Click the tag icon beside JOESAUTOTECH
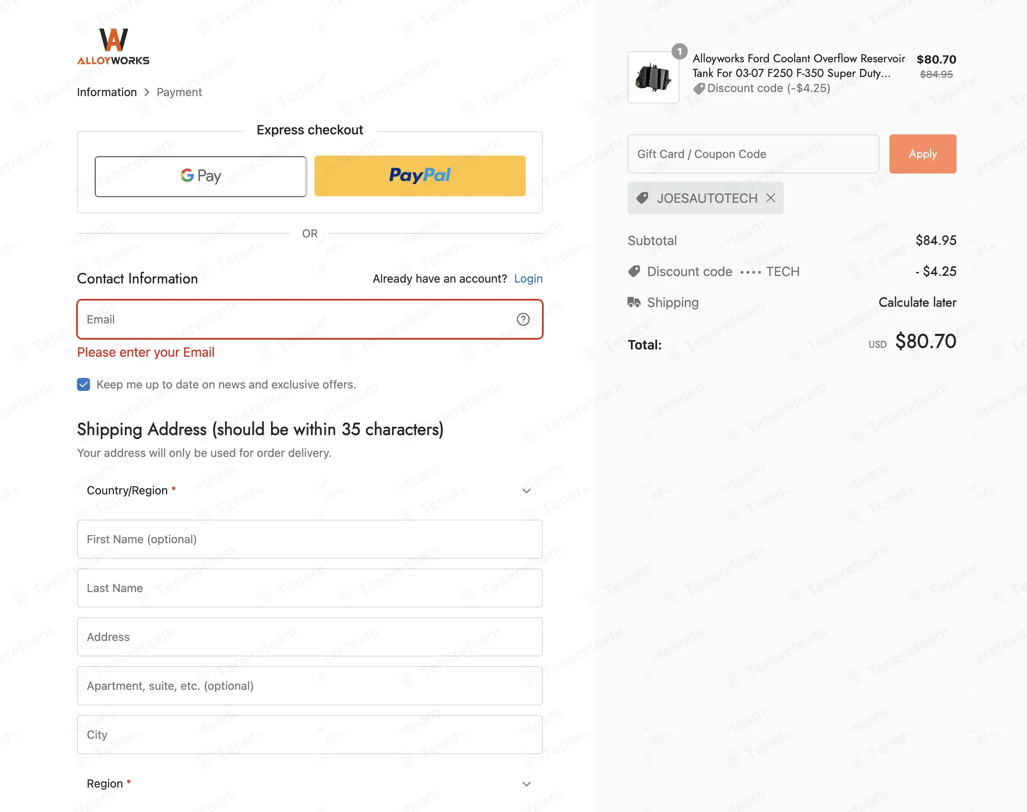1027x812 pixels. tap(642, 198)
